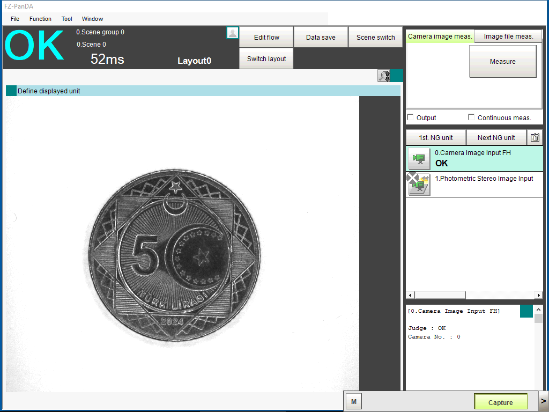Enable the Output checkbox
549x412 pixels.
click(411, 117)
